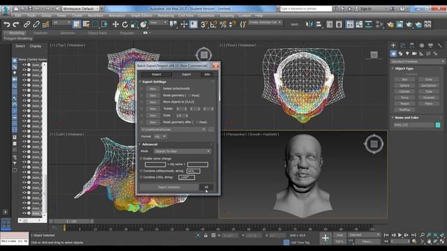Activate the Select and Rotate tool
The image size is (447, 251).
125,24
